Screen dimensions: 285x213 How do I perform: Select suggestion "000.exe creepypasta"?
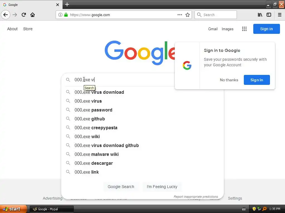(142, 128)
